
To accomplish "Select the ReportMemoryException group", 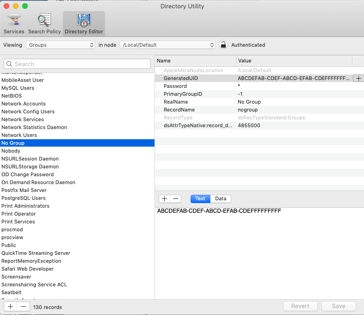I will pyautogui.click(x=77, y=261).
